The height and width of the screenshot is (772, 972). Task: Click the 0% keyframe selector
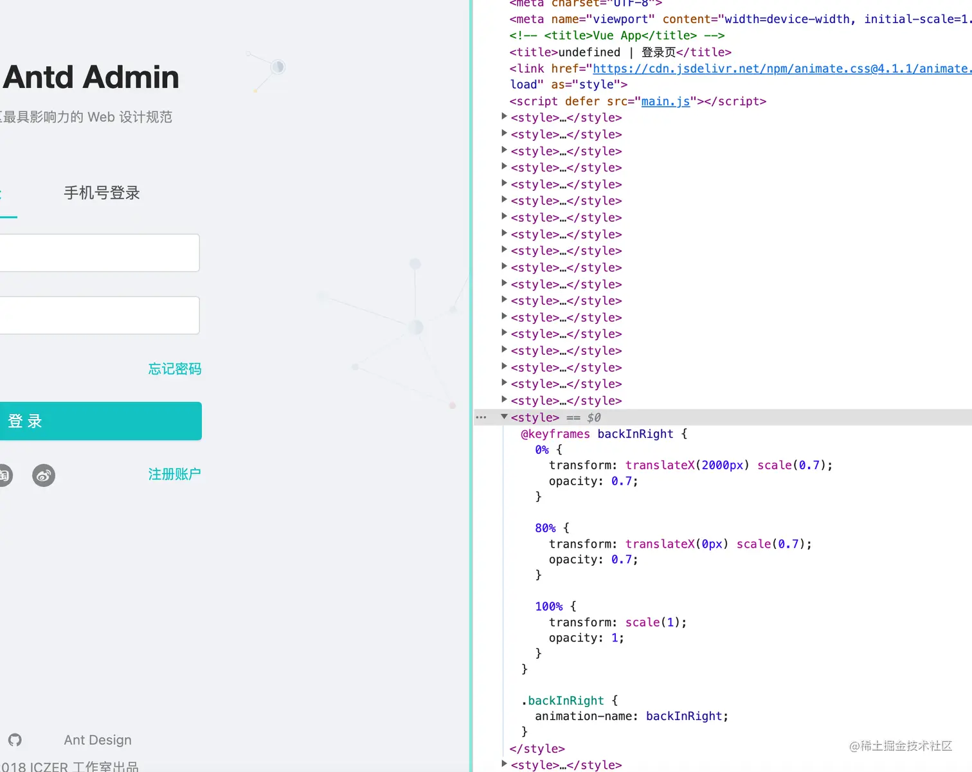point(542,450)
